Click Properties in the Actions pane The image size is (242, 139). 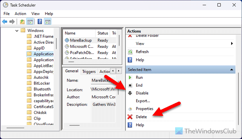point(145,109)
